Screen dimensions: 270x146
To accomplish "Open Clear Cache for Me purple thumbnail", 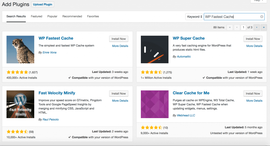I will tap(155, 104).
